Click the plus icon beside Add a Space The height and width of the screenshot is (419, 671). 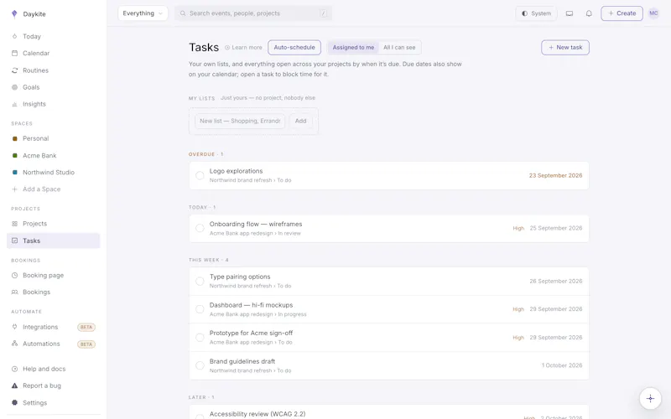pyautogui.click(x=14, y=189)
